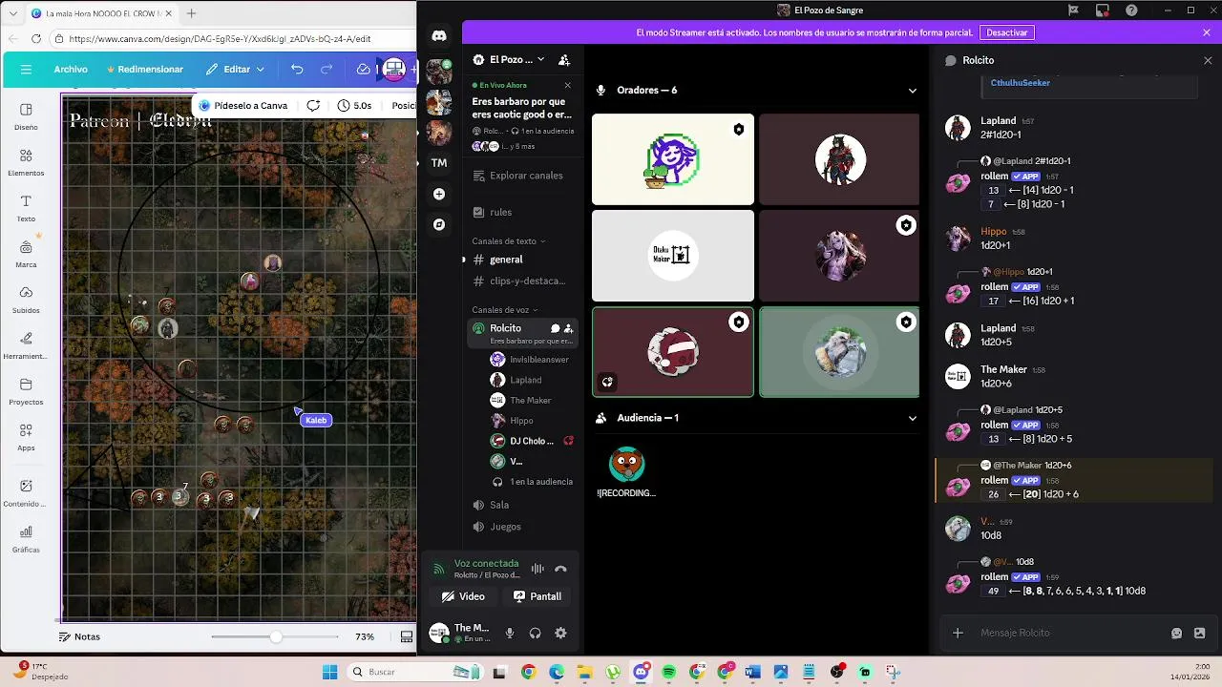This screenshot has width=1222, height=687.
Task: Open Redimensionar menu in Canva
Action: (145, 70)
